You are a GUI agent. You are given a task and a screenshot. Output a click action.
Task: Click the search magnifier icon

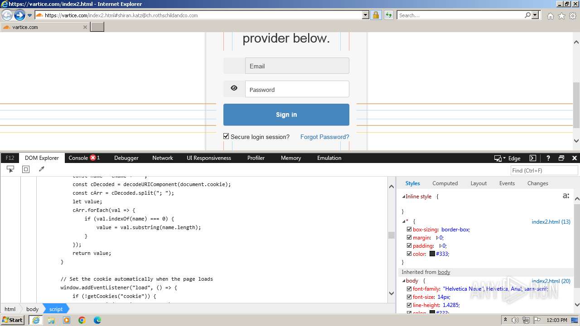[527, 15]
